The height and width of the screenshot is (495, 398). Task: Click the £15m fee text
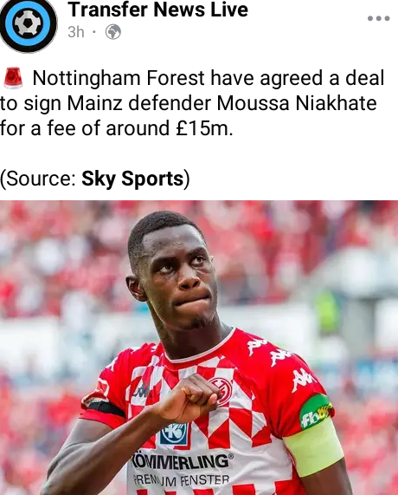(x=204, y=128)
